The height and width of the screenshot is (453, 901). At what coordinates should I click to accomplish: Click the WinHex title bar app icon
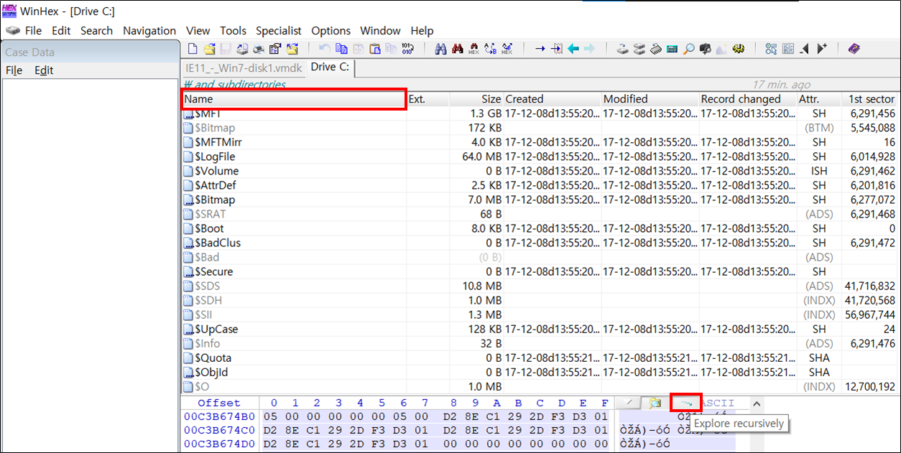point(9,10)
